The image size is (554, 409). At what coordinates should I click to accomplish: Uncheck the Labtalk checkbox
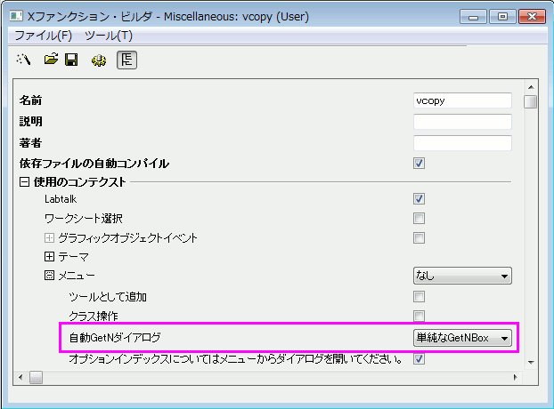pyautogui.click(x=419, y=199)
